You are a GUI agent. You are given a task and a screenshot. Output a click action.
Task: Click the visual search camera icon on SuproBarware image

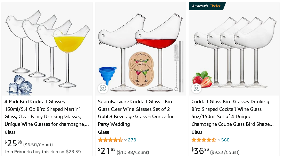(x=103, y=88)
